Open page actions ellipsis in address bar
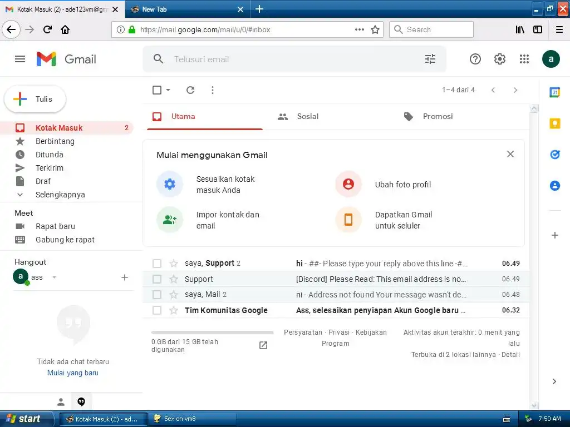 pyautogui.click(x=360, y=29)
